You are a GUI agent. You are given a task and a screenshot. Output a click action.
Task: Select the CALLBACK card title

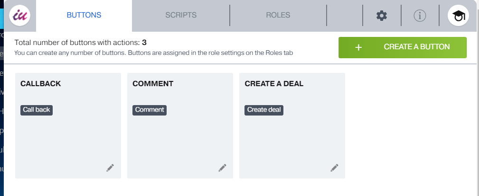pos(41,84)
